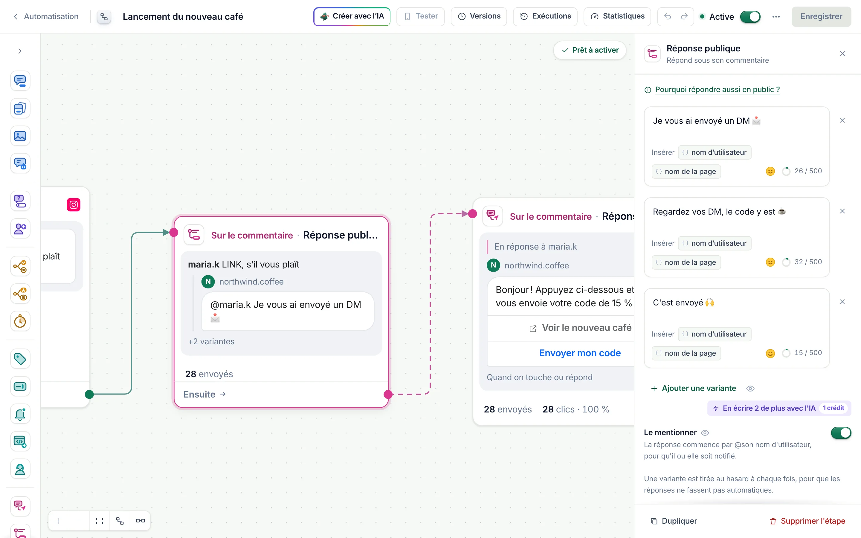Remove the 'Regardez vos DM' variant

coord(842,211)
